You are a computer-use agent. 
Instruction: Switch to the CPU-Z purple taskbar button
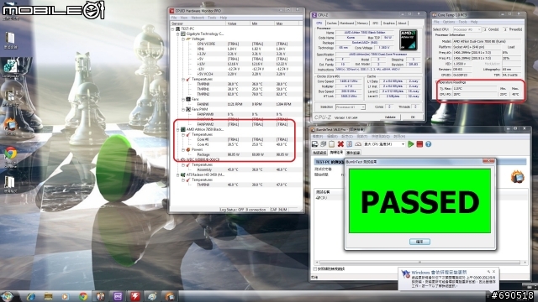click(x=118, y=296)
